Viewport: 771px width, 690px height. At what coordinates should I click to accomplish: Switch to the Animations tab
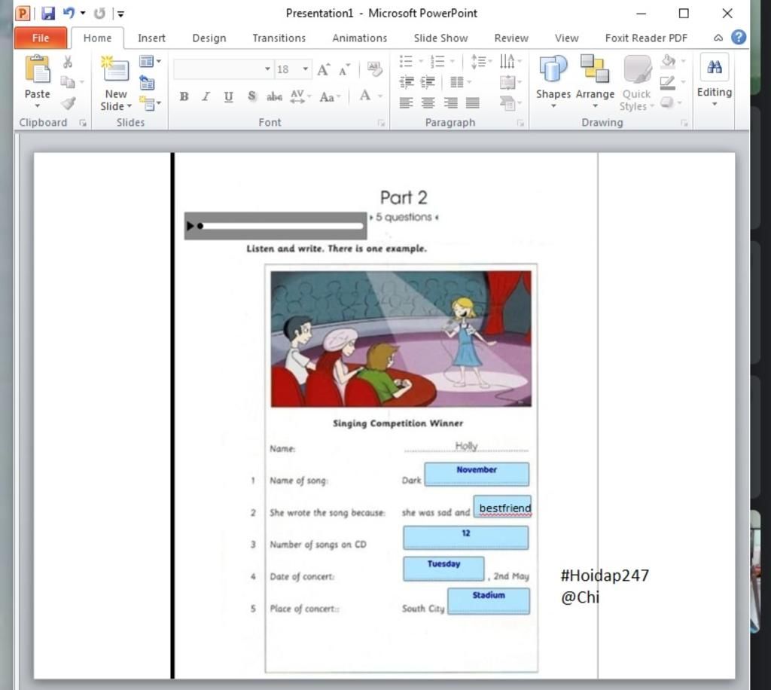[x=359, y=38]
